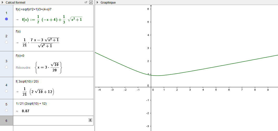This screenshot has width=278, height=131.
Task: Expand the Calcul formel style bar triangle
Action: (x=2, y=2)
